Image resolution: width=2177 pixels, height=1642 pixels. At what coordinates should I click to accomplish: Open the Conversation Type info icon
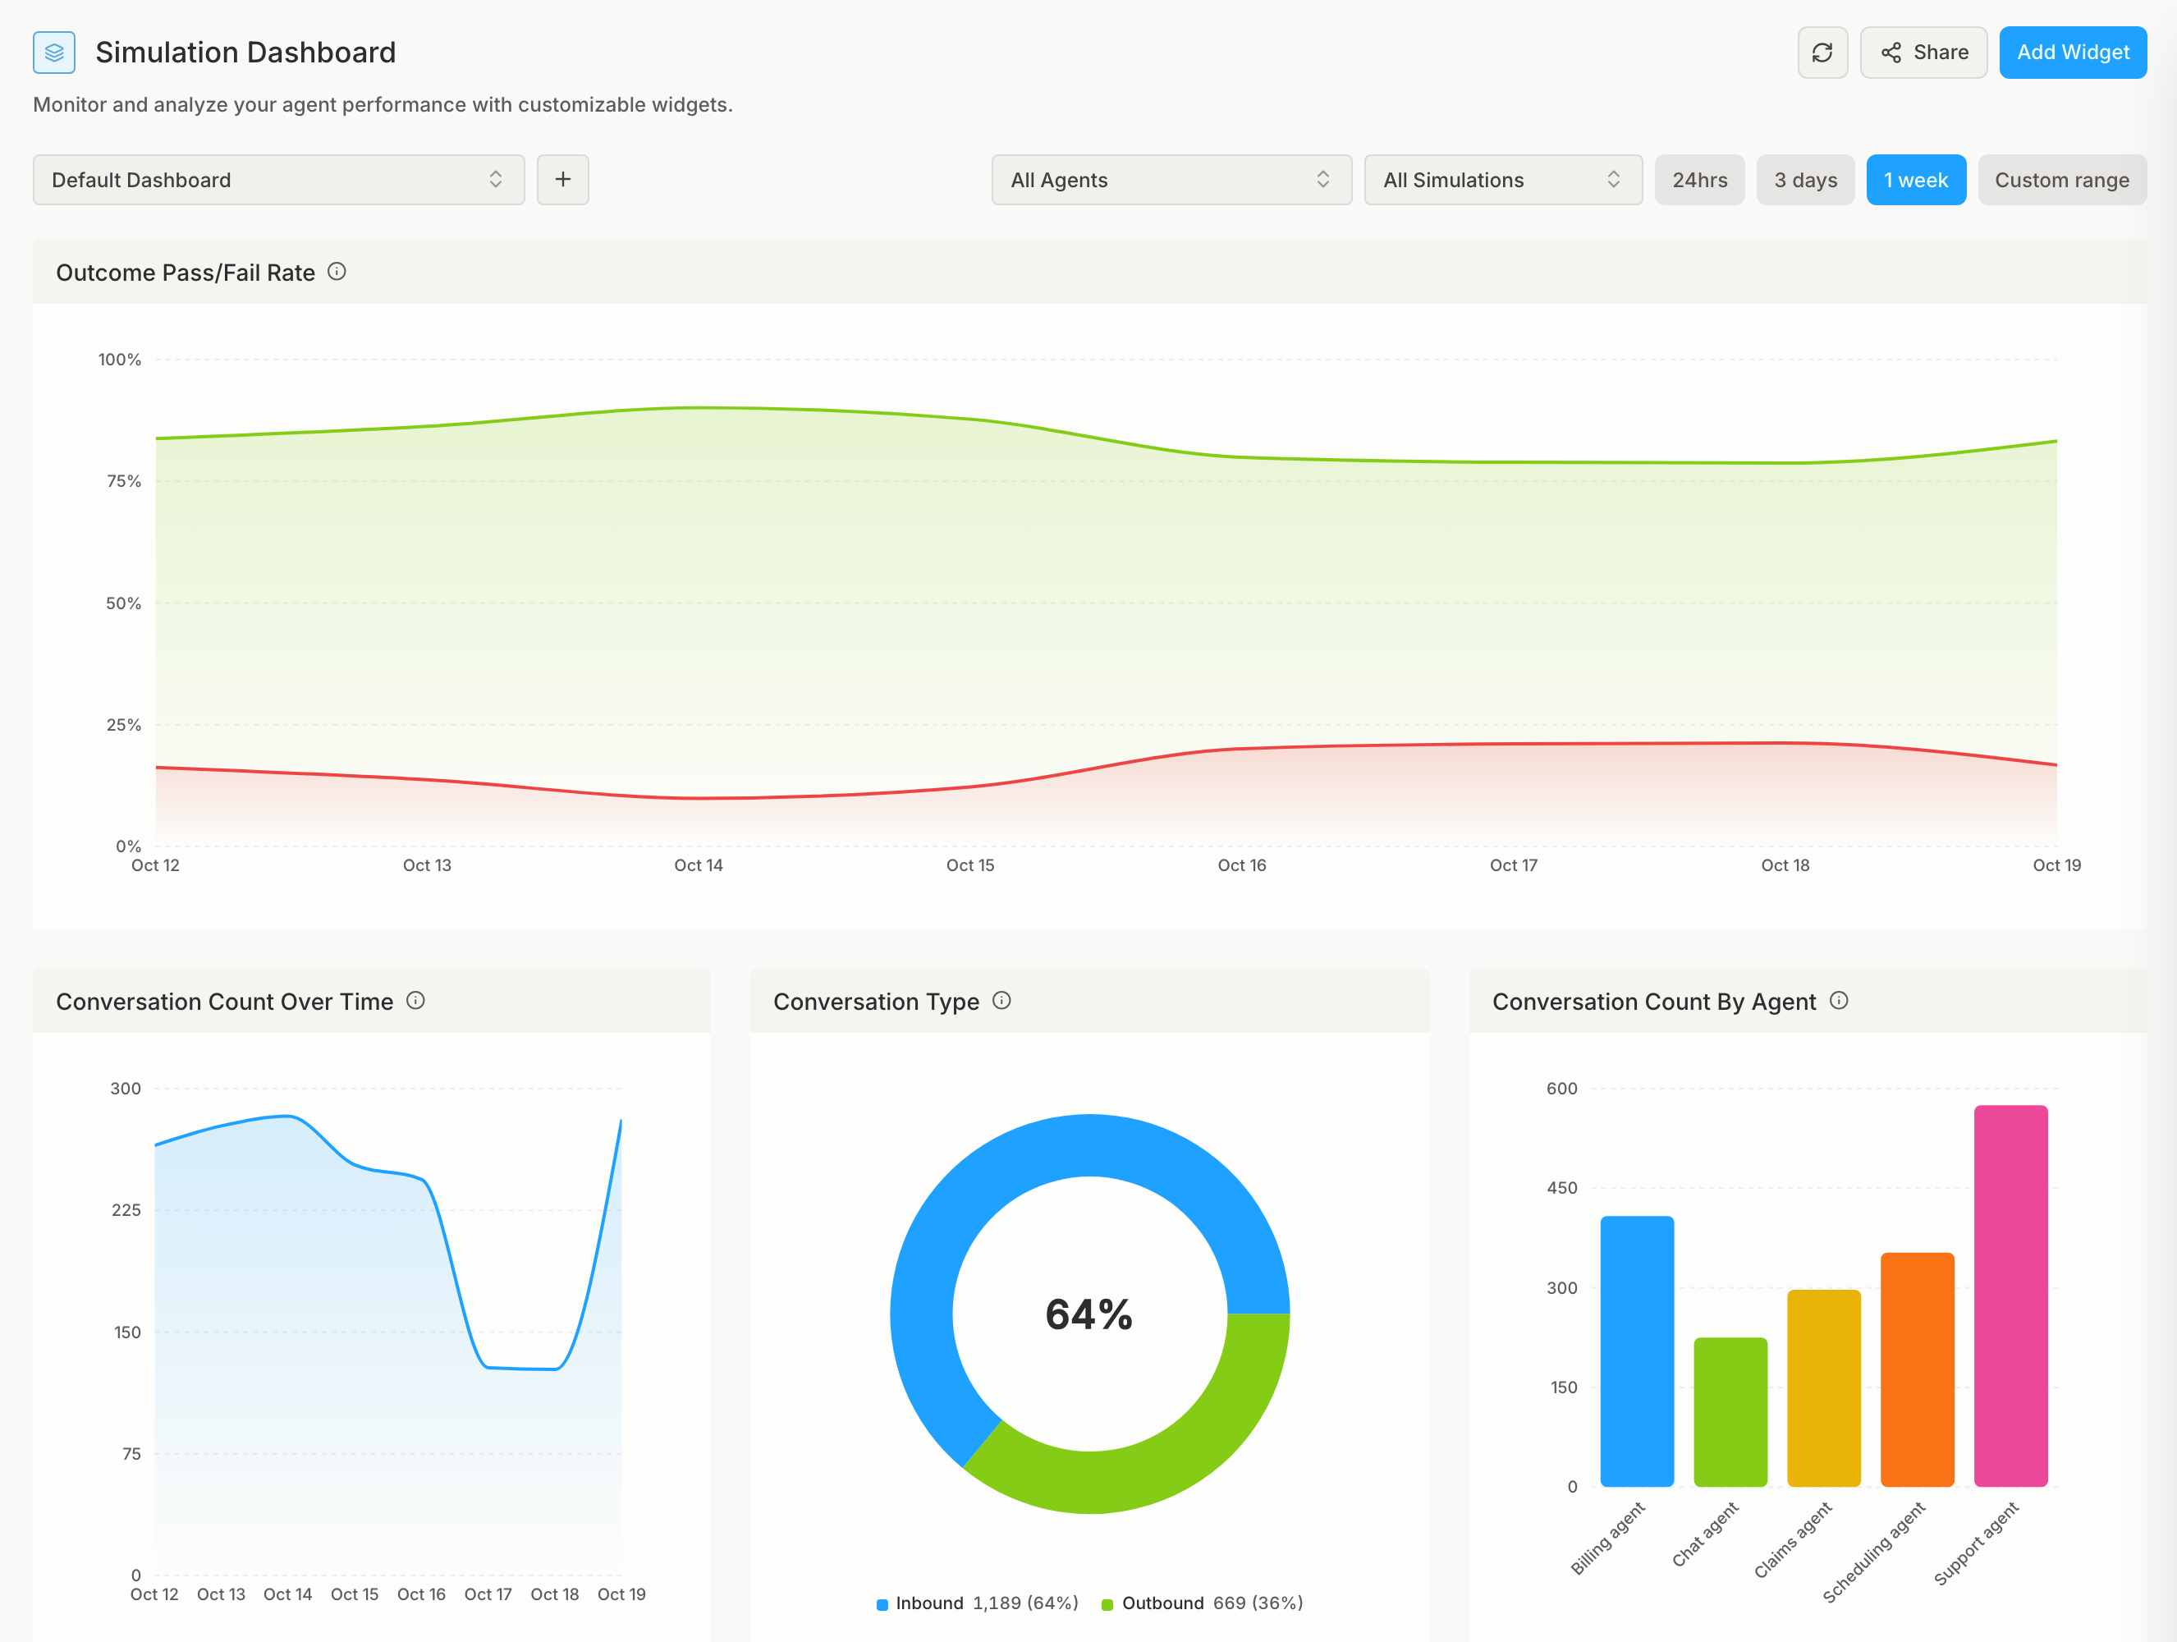tap(1001, 1000)
